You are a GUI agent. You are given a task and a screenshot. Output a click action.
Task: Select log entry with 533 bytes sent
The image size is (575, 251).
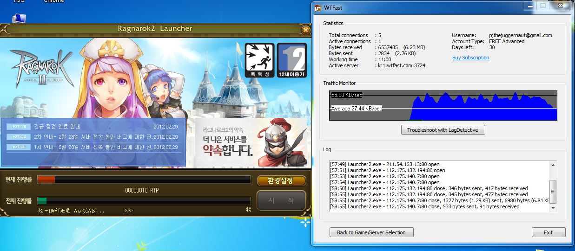(424, 206)
